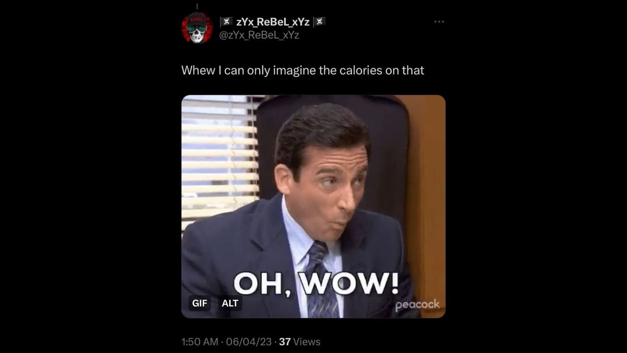Click the 06/04/23 post date
Image resolution: width=627 pixels, height=353 pixels.
click(249, 341)
